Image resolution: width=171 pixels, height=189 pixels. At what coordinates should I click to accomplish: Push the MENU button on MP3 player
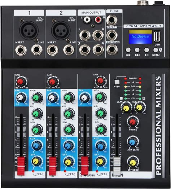pos(155,50)
